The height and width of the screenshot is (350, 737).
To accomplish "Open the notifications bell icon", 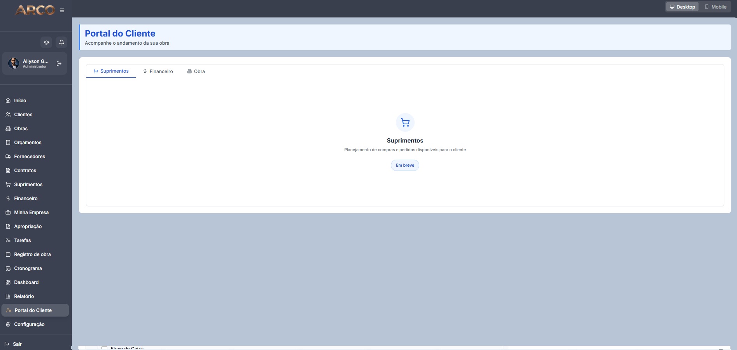I will (x=61, y=43).
